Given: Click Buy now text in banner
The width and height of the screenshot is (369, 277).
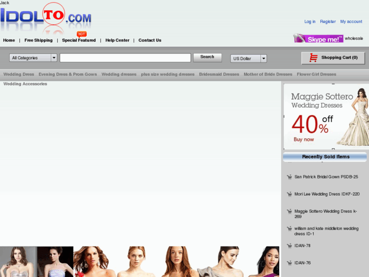Looking at the screenshot, I should pyautogui.click(x=304, y=140).
